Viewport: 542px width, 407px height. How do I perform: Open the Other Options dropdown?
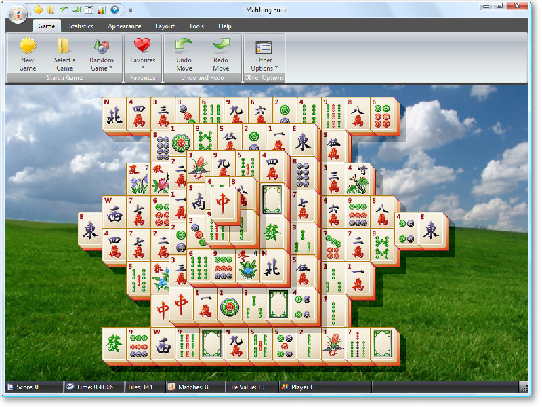[x=264, y=56]
